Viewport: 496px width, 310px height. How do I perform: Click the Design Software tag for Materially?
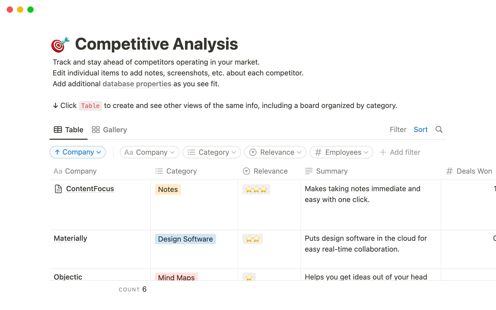[185, 239]
